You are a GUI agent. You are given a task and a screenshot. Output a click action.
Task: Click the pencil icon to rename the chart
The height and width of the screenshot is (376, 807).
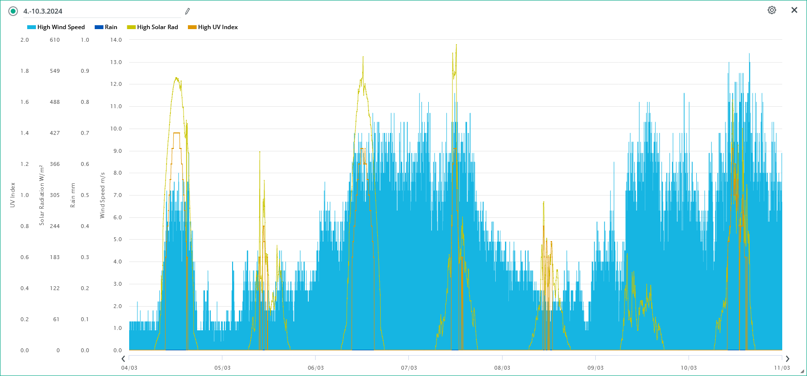[187, 11]
